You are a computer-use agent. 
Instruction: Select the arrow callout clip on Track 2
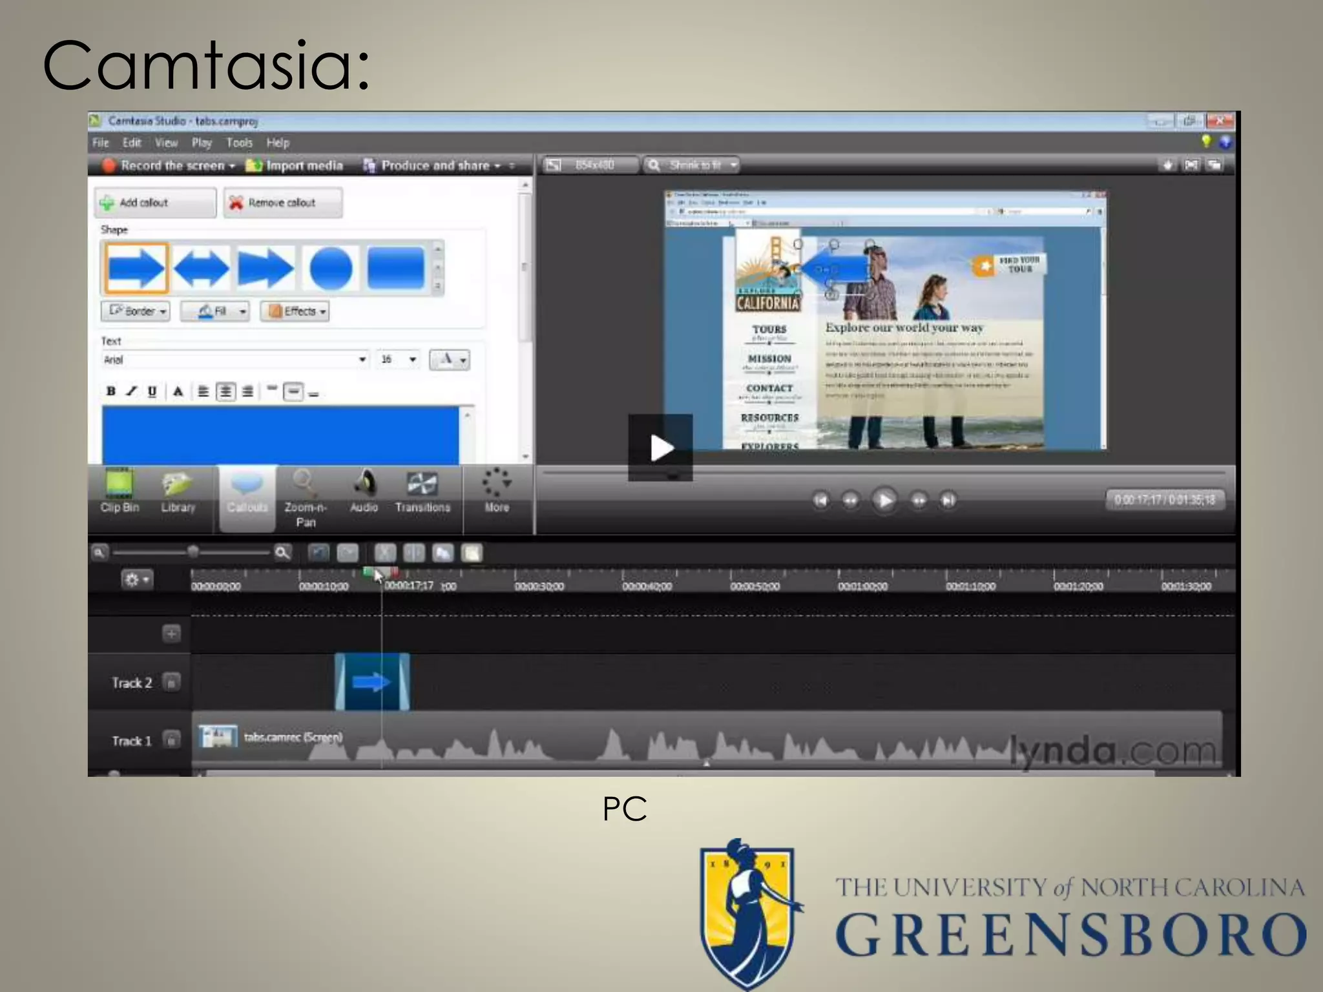point(372,682)
